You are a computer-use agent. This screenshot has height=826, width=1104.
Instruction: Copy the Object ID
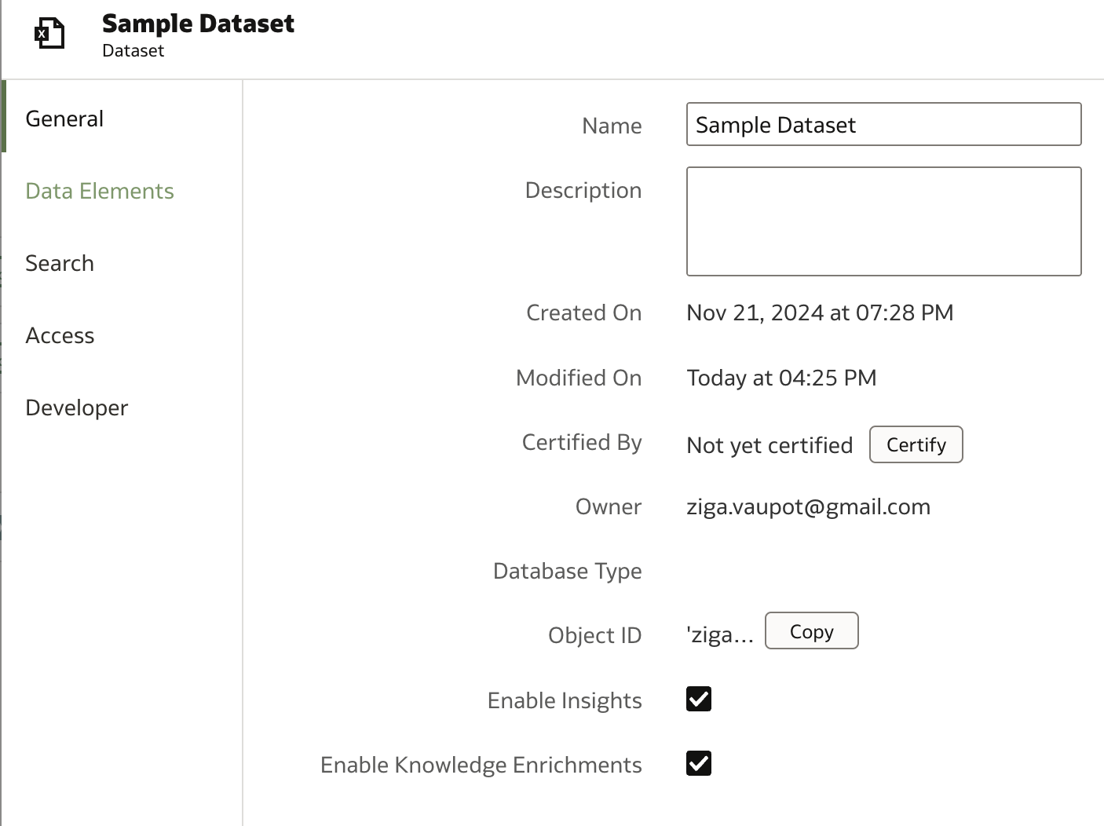click(x=811, y=630)
